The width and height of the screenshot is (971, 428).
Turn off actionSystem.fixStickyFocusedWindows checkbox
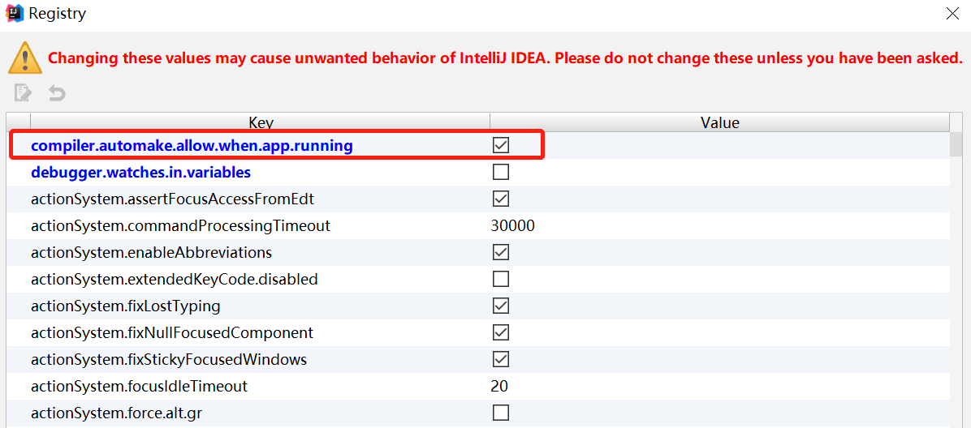click(501, 359)
